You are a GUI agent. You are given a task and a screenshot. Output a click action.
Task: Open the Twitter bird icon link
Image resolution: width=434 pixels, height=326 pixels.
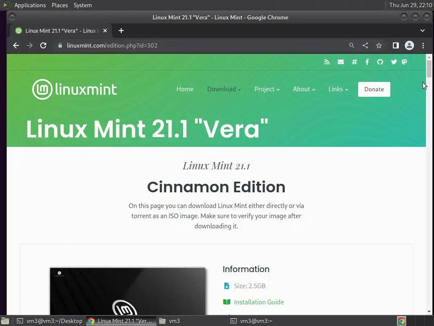394,62
